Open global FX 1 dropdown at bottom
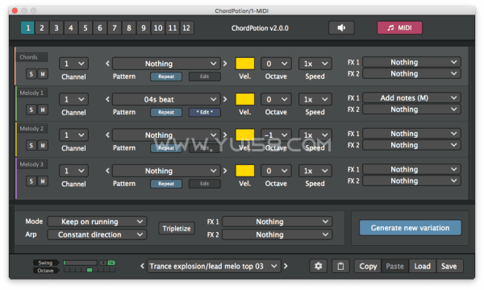Viewport: 484px width, 290px height. click(x=277, y=222)
